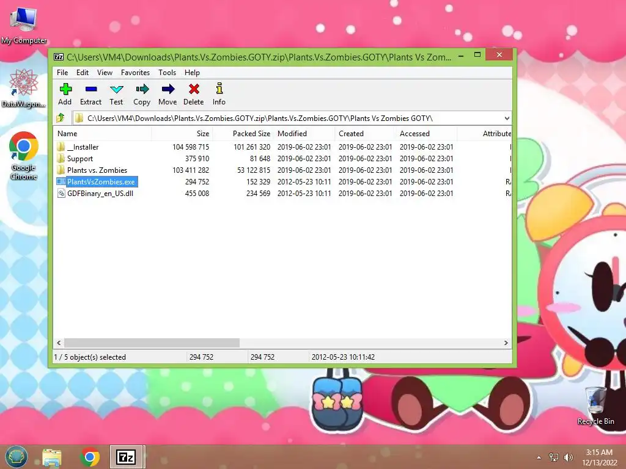Click the Move toolbar icon

(168, 89)
